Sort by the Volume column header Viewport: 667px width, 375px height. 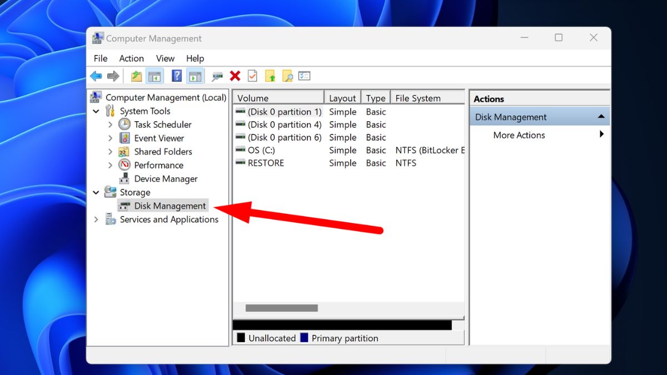278,98
